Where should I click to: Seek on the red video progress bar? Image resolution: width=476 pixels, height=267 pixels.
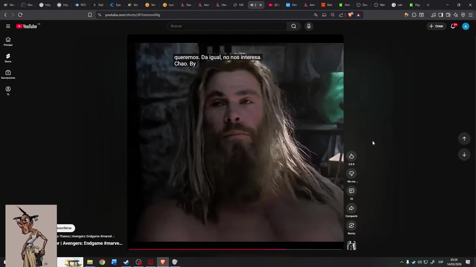pos(235,249)
